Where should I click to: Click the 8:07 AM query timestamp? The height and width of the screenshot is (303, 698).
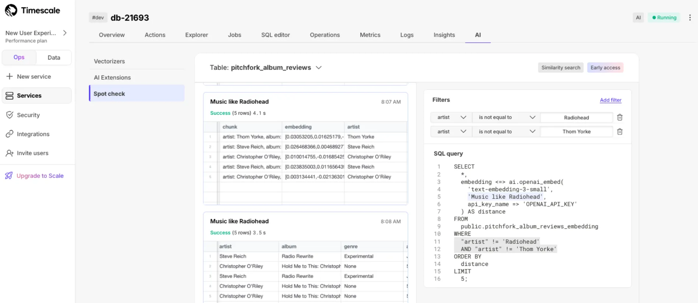pyautogui.click(x=391, y=102)
